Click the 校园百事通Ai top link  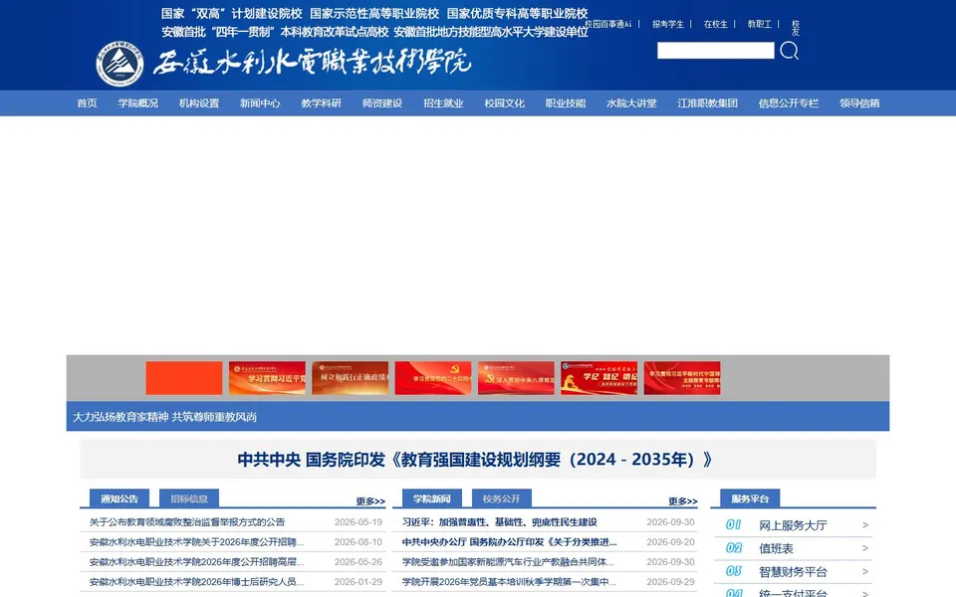(x=607, y=24)
